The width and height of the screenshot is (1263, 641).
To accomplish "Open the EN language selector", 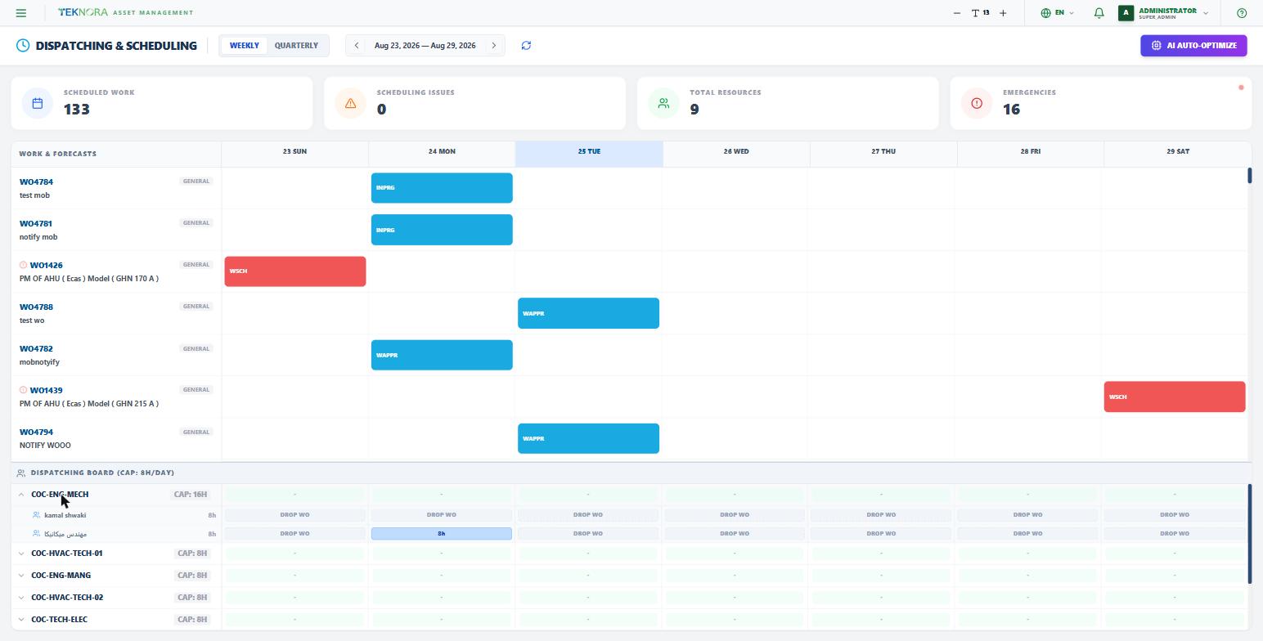I will coord(1058,13).
